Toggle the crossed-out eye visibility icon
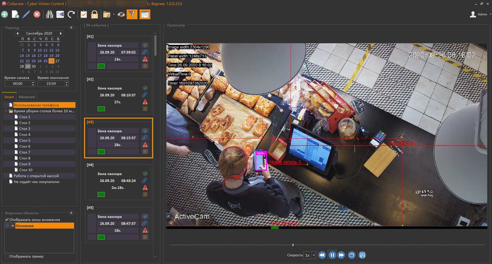 coord(121,14)
